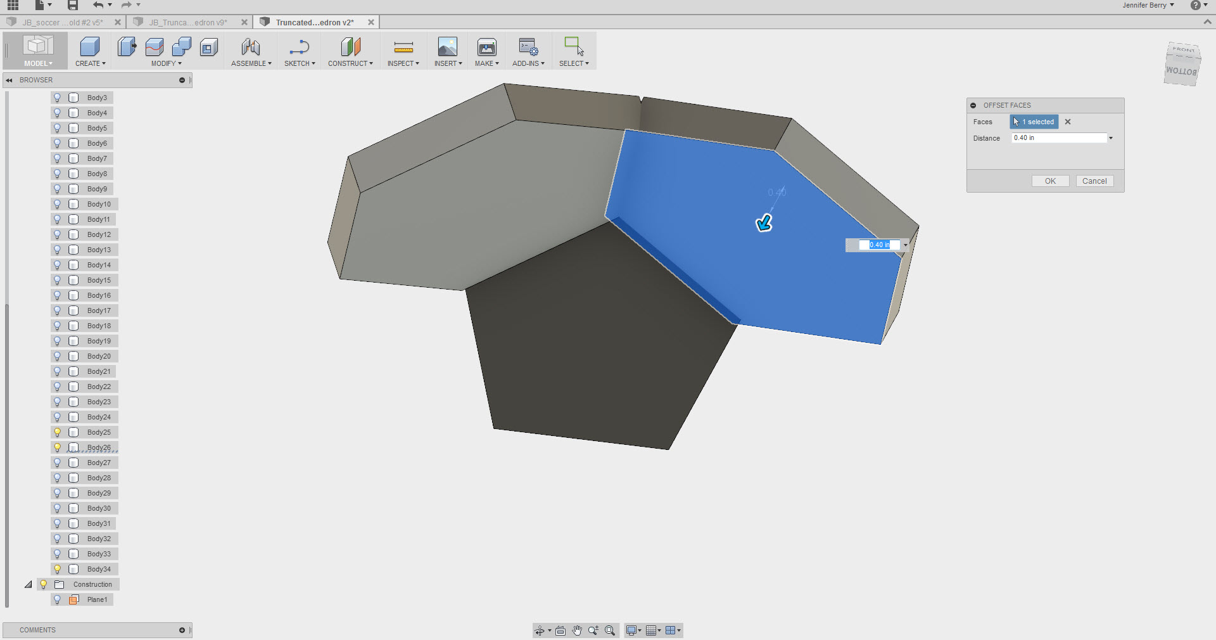Expand the CREATE menu
The width and height of the screenshot is (1216, 640).
tap(90, 63)
